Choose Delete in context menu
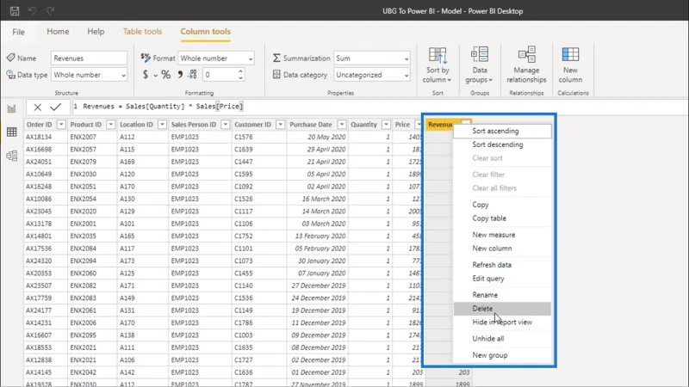 [x=502, y=309]
